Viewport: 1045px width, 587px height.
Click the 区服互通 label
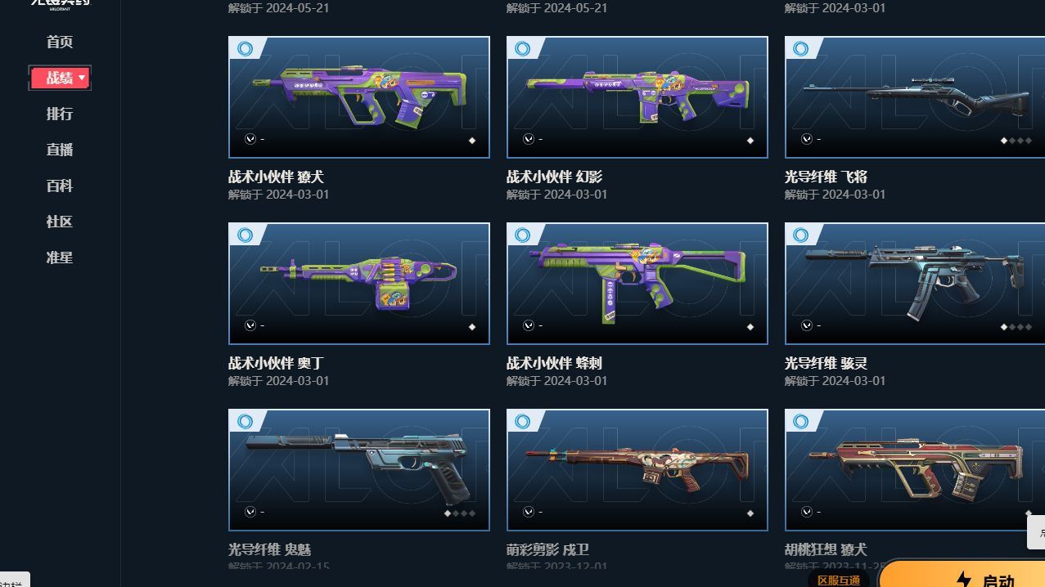pos(839,580)
